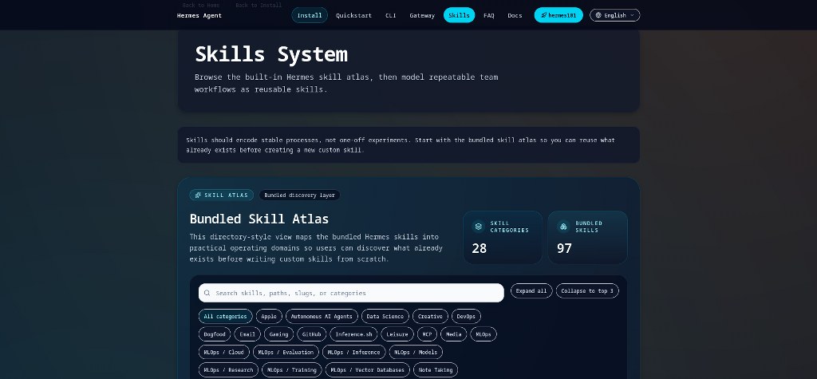The width and height of the screenshot is (817, 379).
Task: Go to the Quickstart nav item
Action: 353,15
